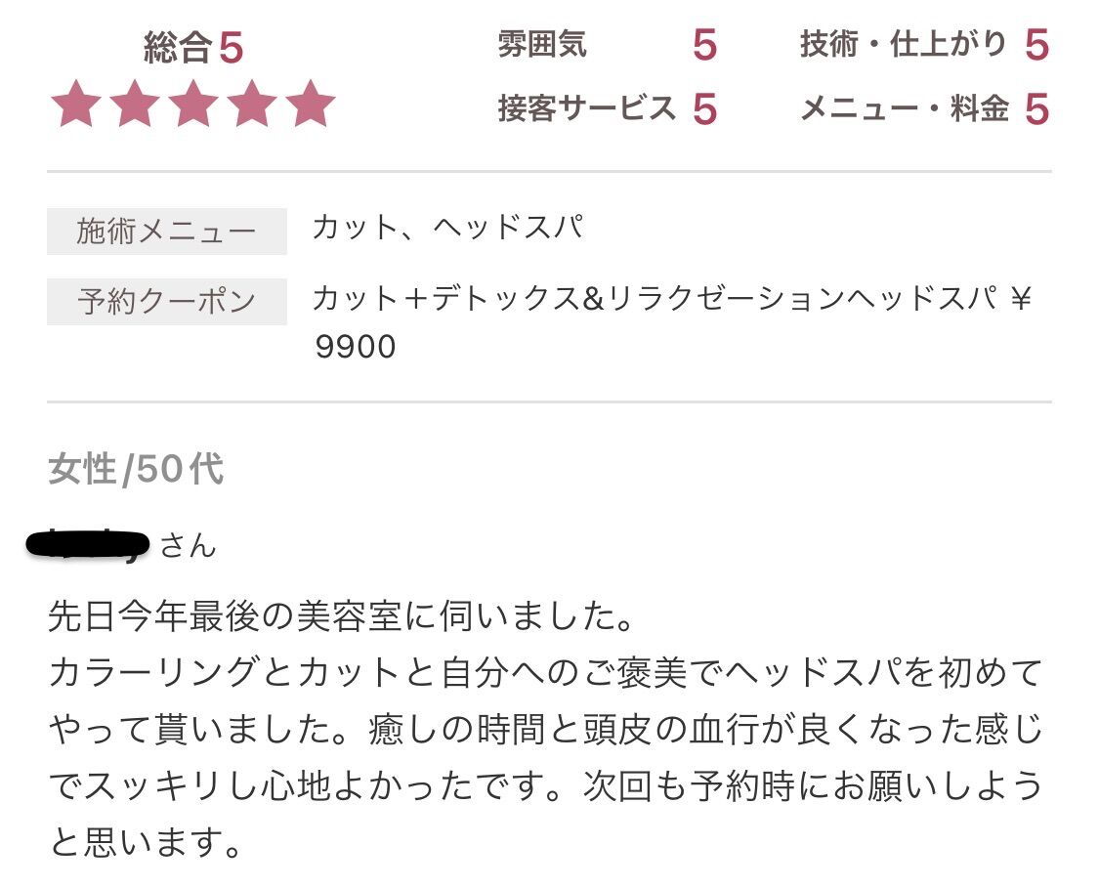Click the second pink rating star
The image size is (1099, 888).
[135, 104]
